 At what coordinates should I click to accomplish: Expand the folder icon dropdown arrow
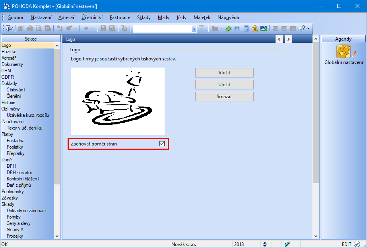(x=221, y=29)
